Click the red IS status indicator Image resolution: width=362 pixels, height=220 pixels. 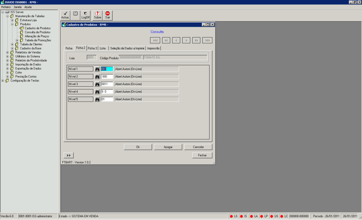[x=241, y=216]
